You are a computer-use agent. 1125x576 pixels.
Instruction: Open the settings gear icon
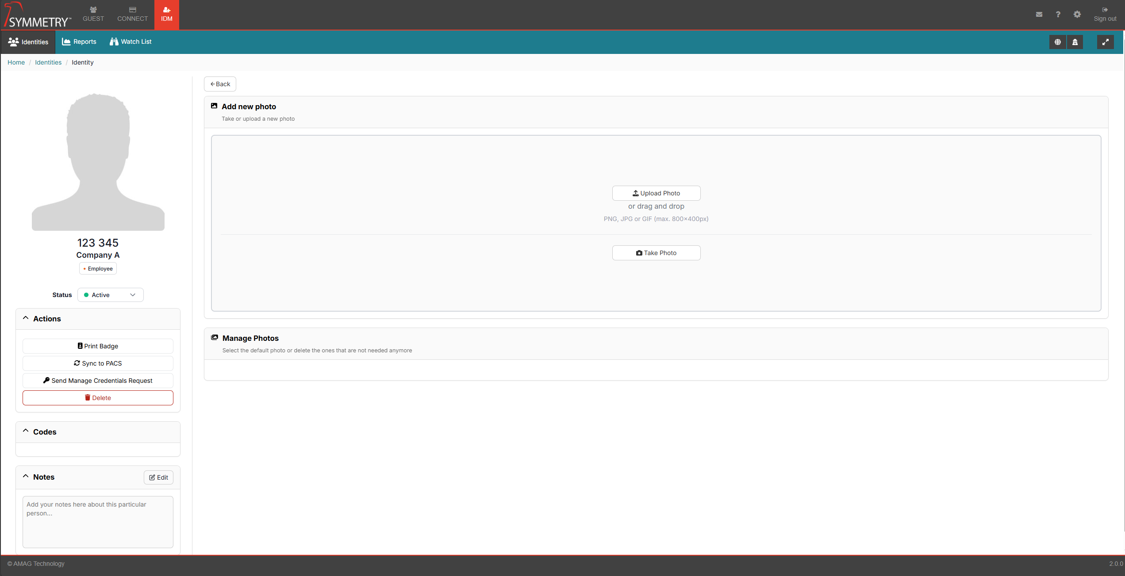tap(1077, 15)
